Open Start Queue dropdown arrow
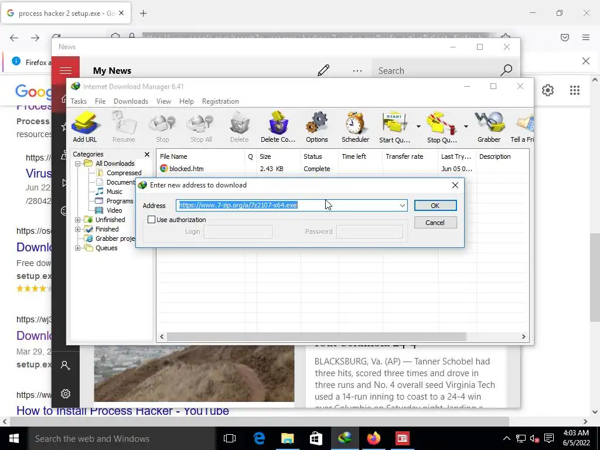The width and height of the screenshot is (600, 450). point(418,127)
